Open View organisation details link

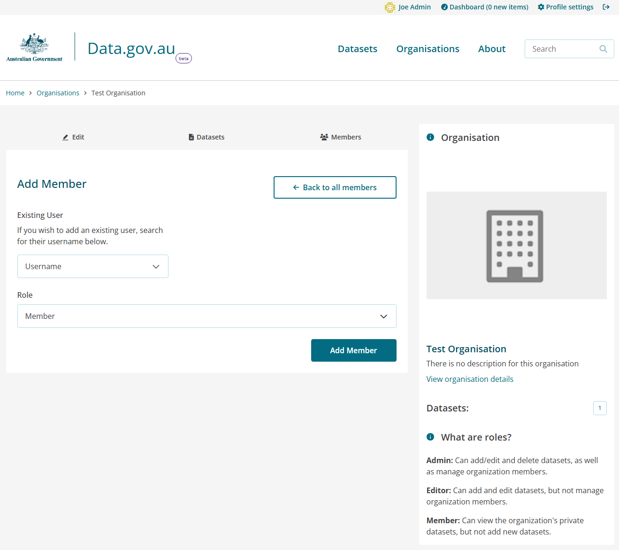469,379
